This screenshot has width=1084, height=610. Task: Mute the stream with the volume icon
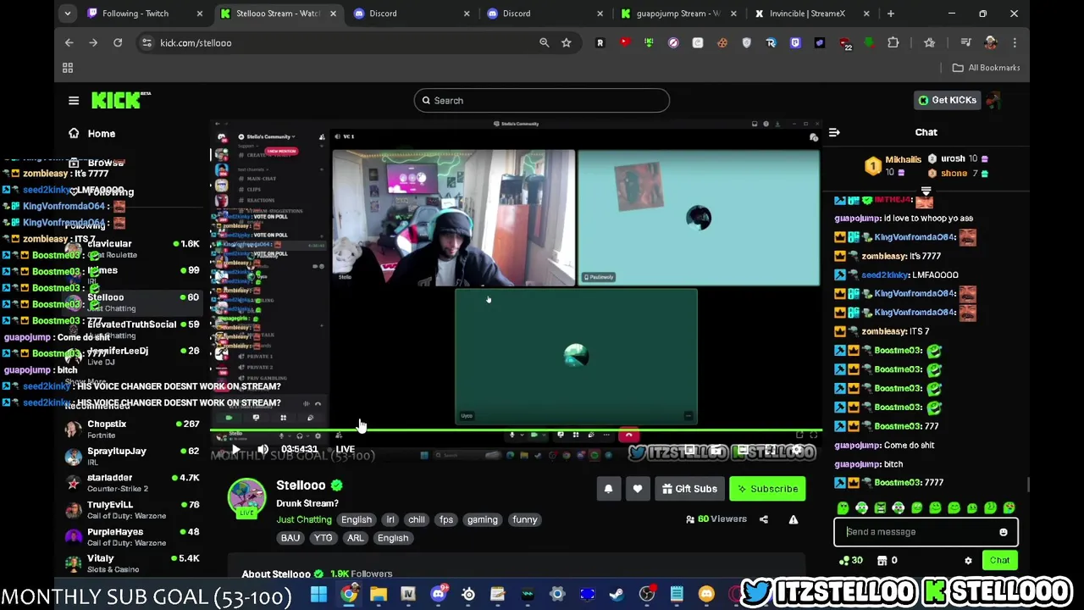tap(263, 449)
